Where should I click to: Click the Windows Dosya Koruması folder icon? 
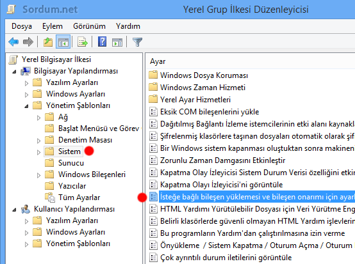(x=153, y=75)
